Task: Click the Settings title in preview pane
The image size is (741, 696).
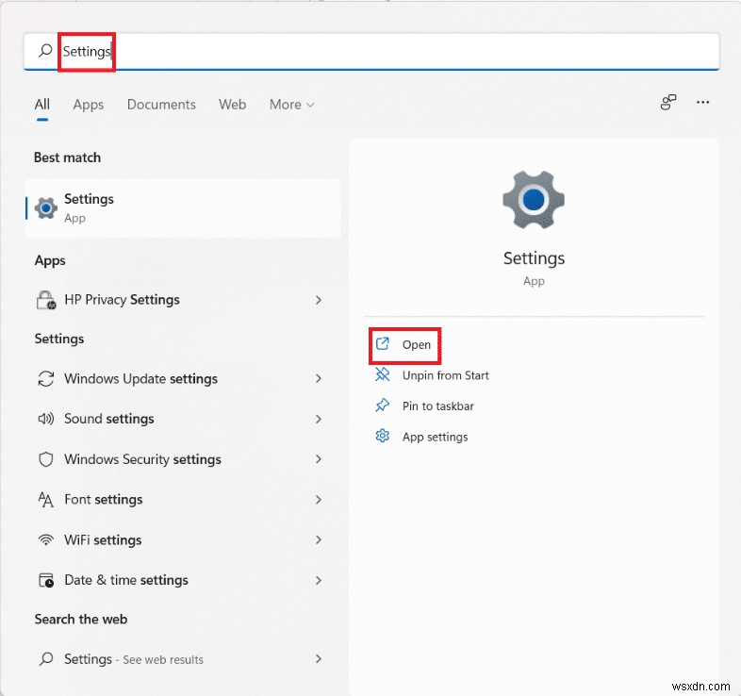Action: click(x=534, y=258)
